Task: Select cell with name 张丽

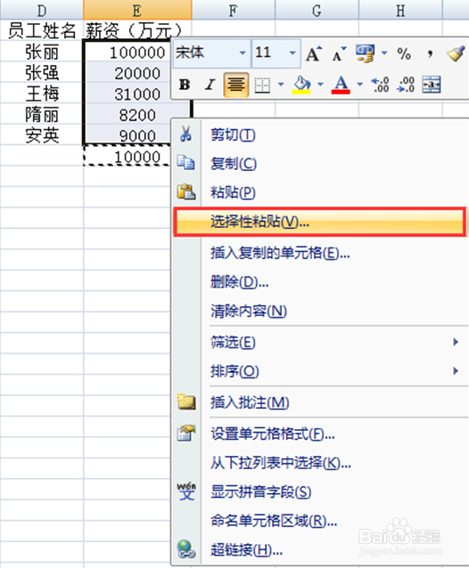Action: coord(42,52)
